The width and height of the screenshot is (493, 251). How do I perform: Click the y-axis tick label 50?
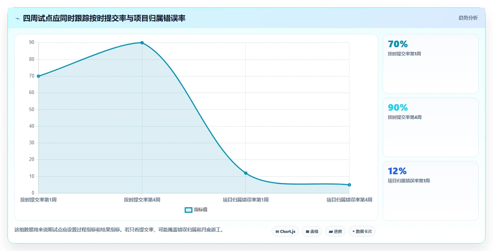(x=32, y=110)
